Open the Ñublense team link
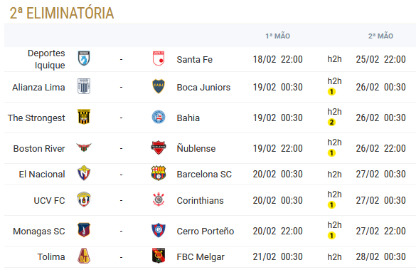Image resolution: width=416 pixels, height=270 pixels. click(196, 148)
